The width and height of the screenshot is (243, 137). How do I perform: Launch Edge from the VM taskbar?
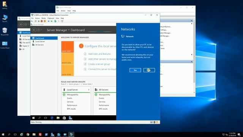pyautogui.click(x=52, y=118)
